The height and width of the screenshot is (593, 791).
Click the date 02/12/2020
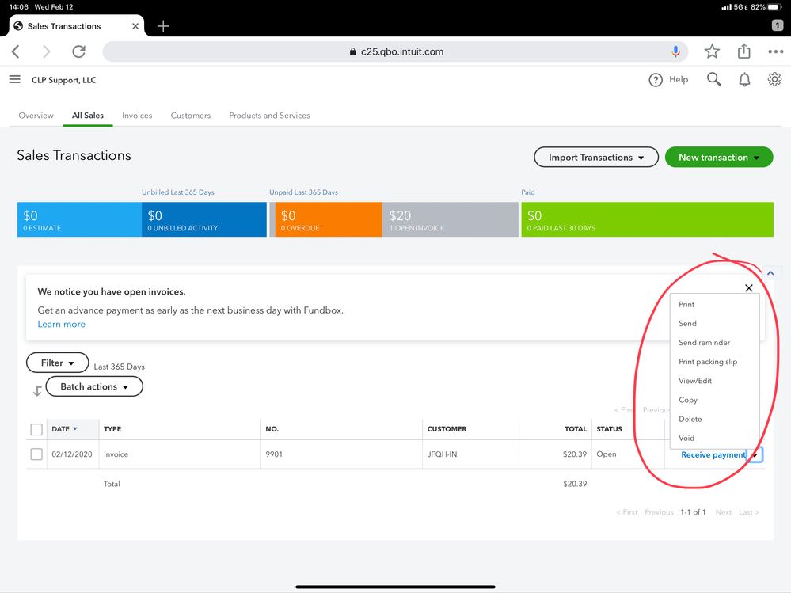(x=72, y=454)
